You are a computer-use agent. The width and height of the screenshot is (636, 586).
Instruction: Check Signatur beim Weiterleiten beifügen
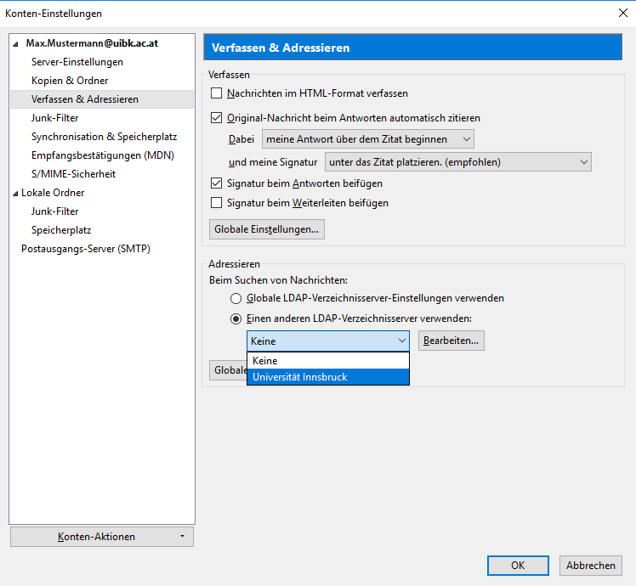[x=216, y=203]
